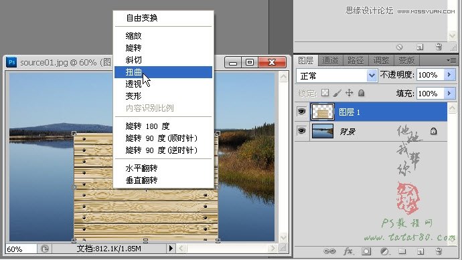The image size is (462, 260).
Task: Hide the 背景 layer eye icon
Action: click(302, 130)
